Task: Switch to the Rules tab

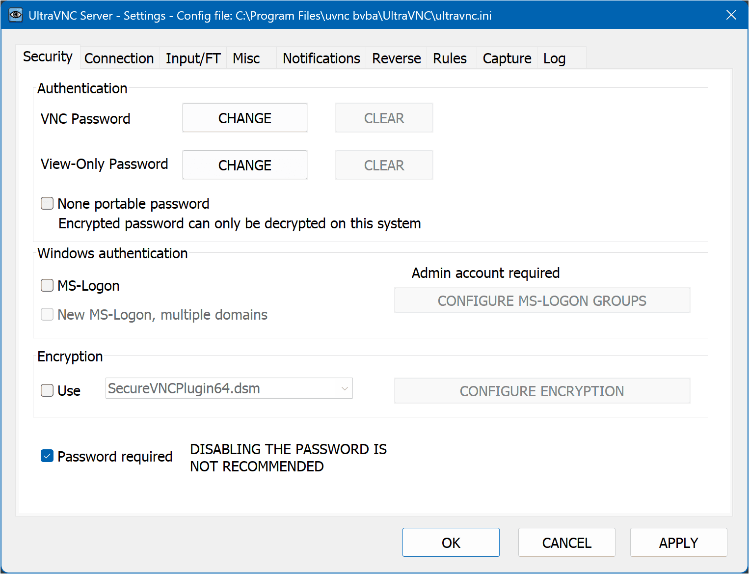Action: pos(450,58)
